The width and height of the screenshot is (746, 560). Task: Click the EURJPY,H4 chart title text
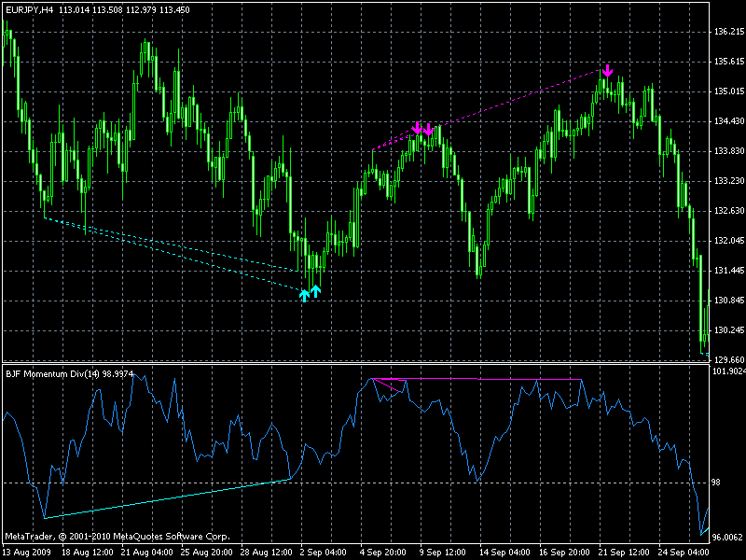(x=30, y=10)
